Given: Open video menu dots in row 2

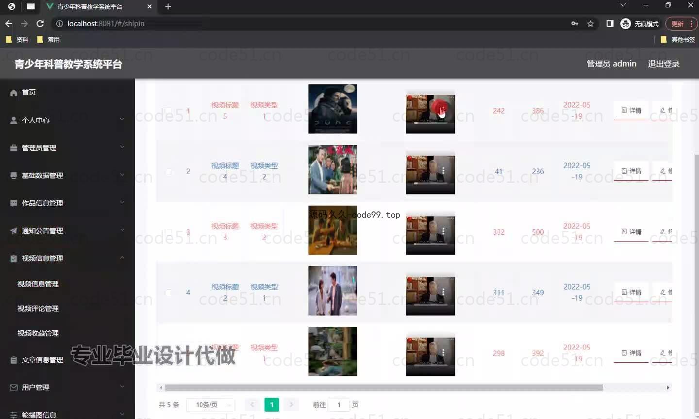Looking at the screenshot, I should point(443,170).
